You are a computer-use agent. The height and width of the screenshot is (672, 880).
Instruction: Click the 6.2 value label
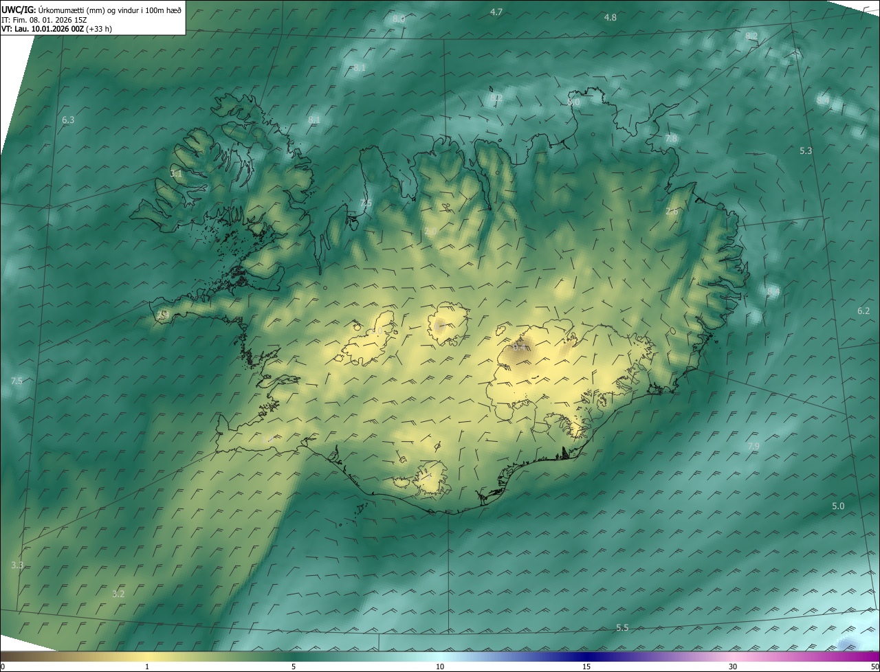click(863, 311)
